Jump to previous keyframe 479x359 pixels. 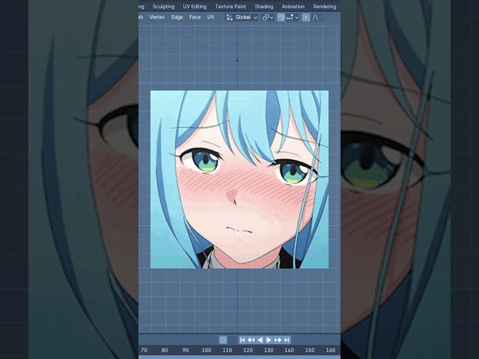point(251,340)
